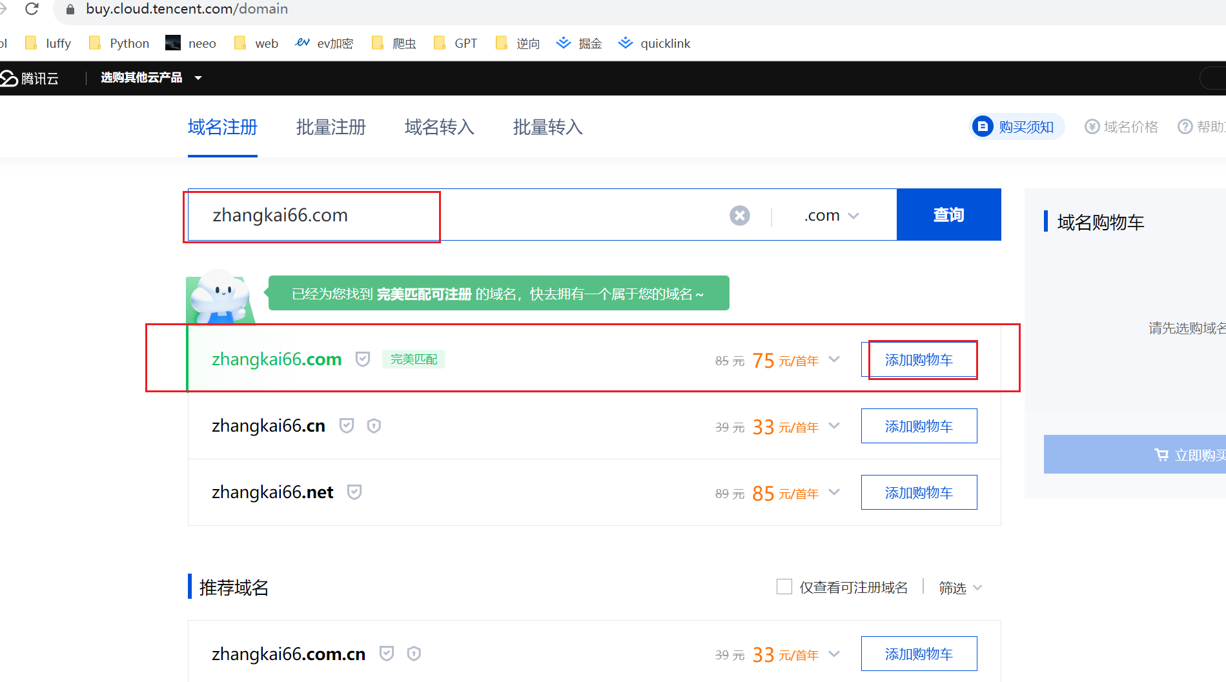The image size is (1226, 682).
Task: Click the browser reload icon
Action: 32,9
